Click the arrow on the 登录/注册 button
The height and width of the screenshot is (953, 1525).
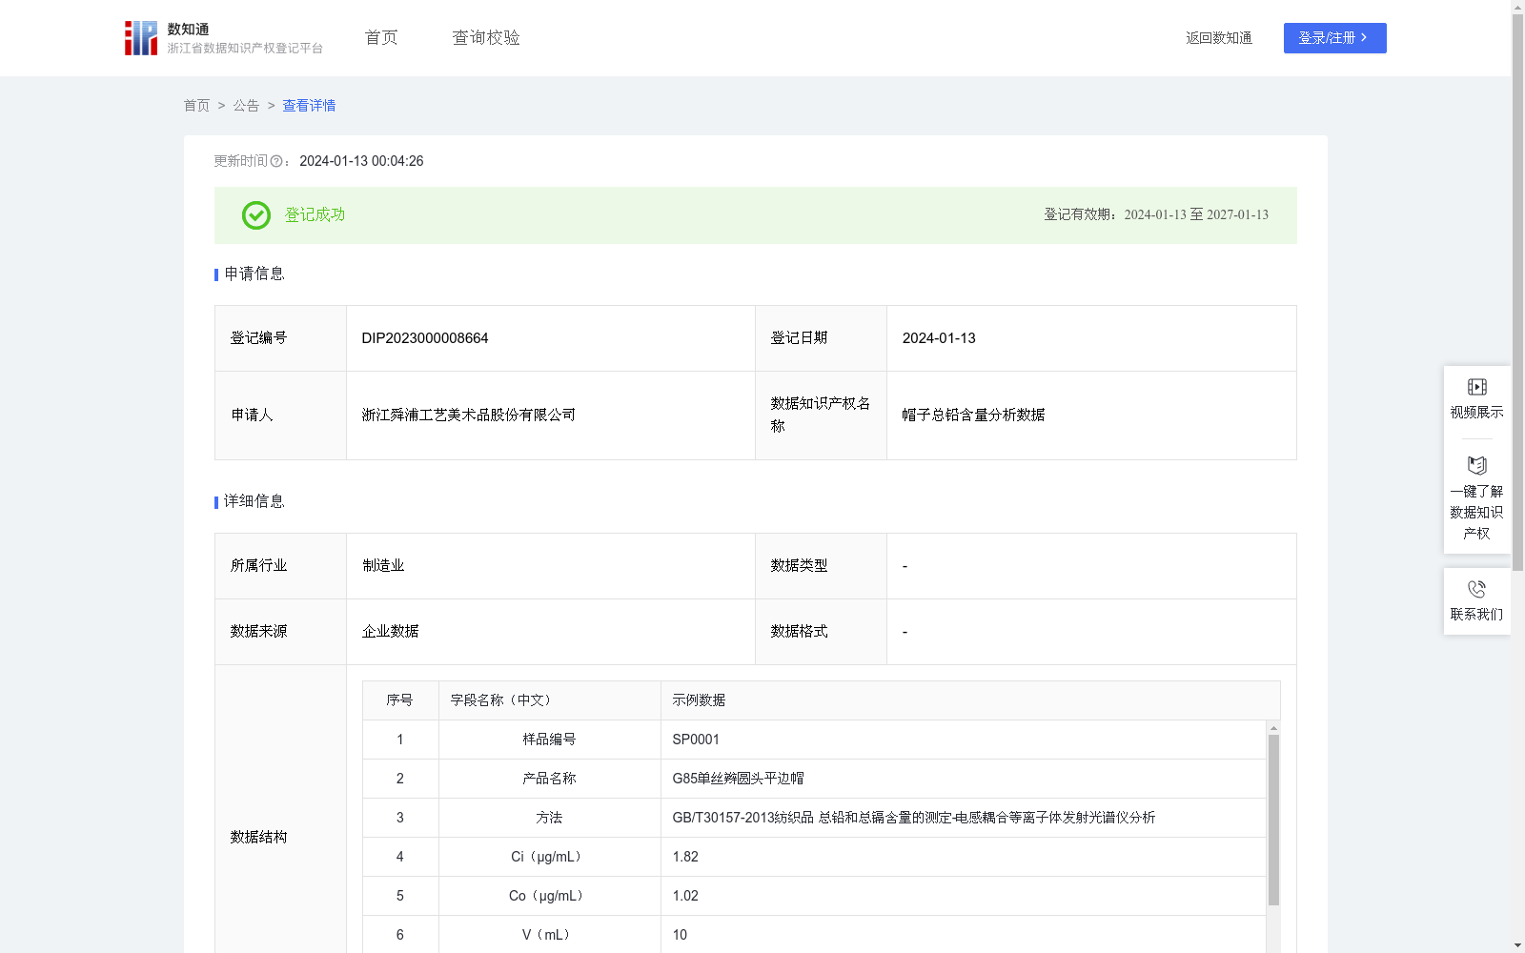click(1364, 38)
